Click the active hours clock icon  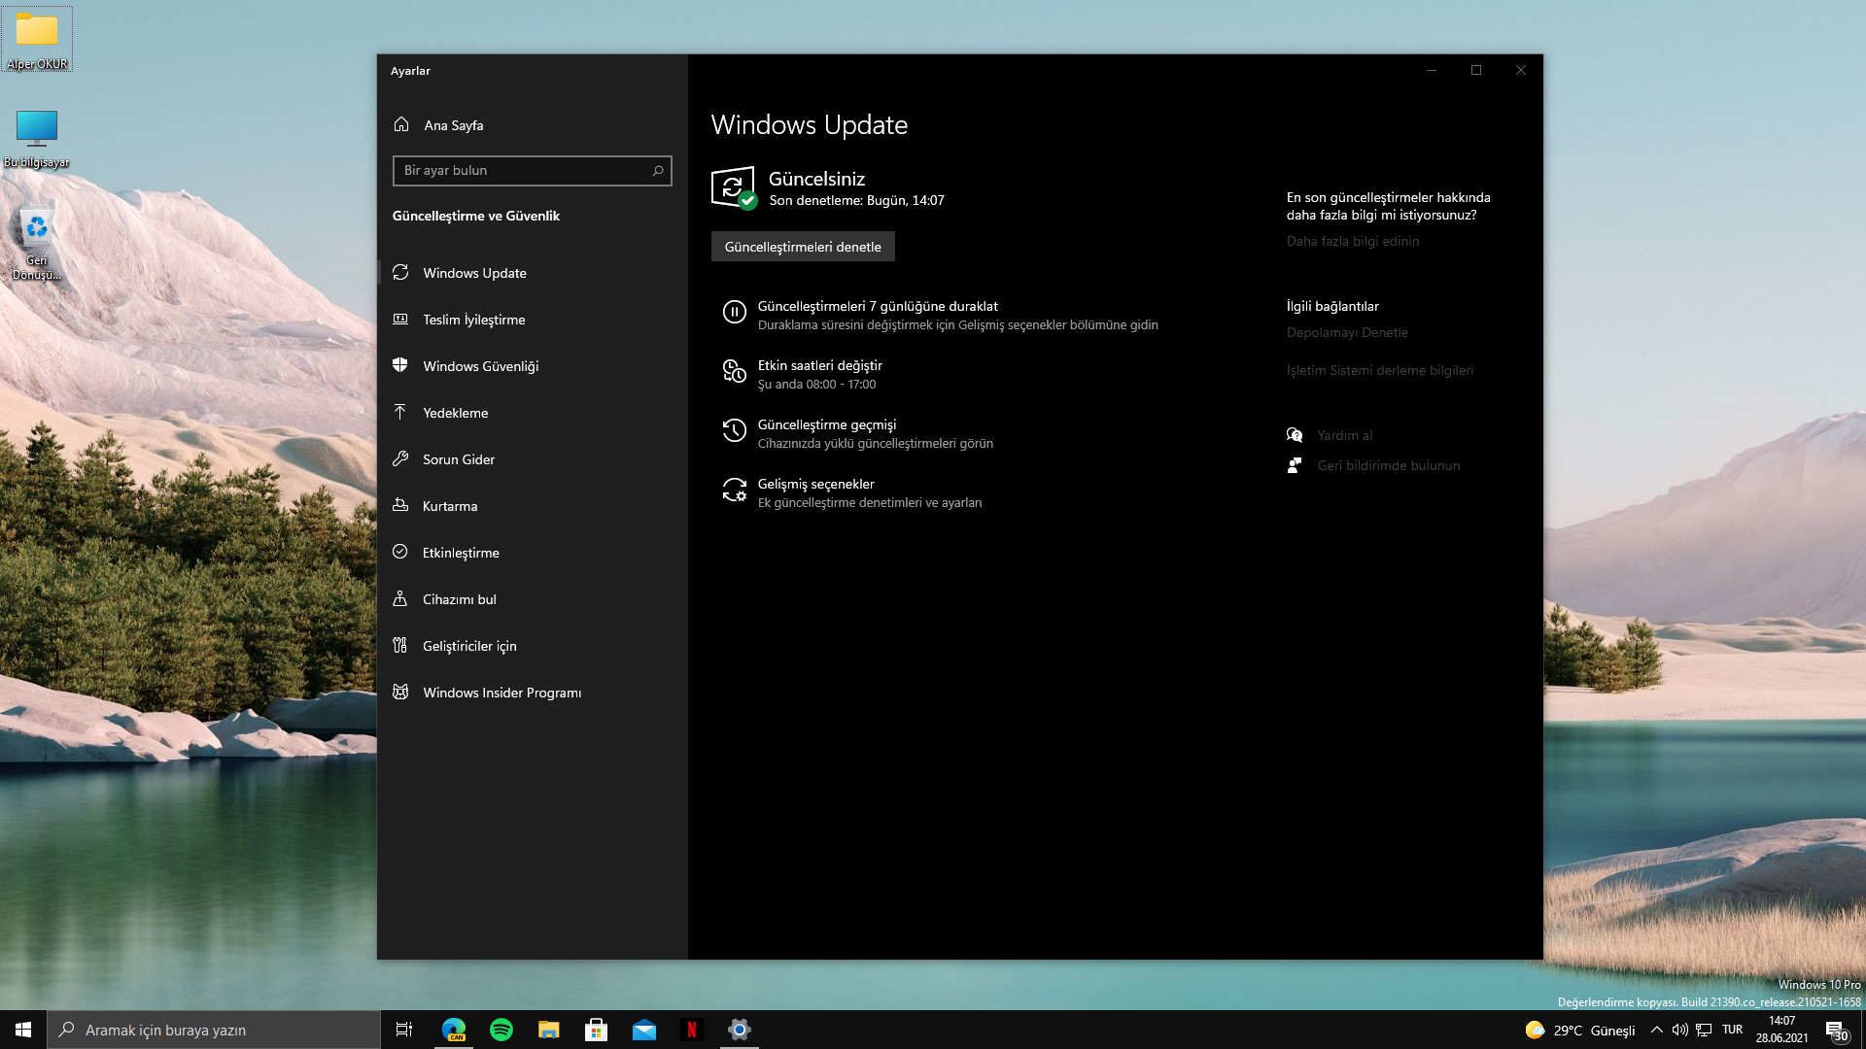pos(734,372)
